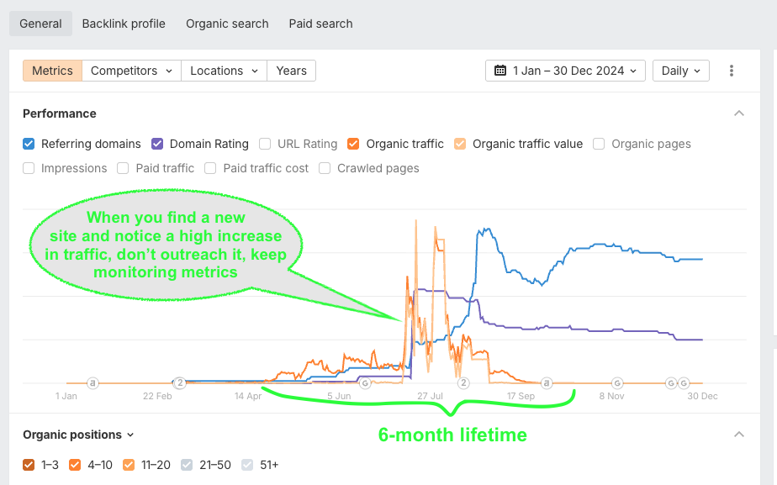Image resolution: width=777 pixels, height=485 pixels.
Task: Enable the Crawled pages checkbox
Action: pos(325,168)
